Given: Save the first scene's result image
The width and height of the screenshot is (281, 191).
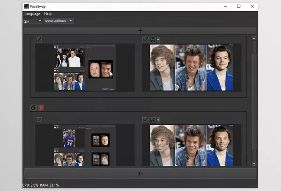Looking at the screenshot, I should click(x=153, y=40).
